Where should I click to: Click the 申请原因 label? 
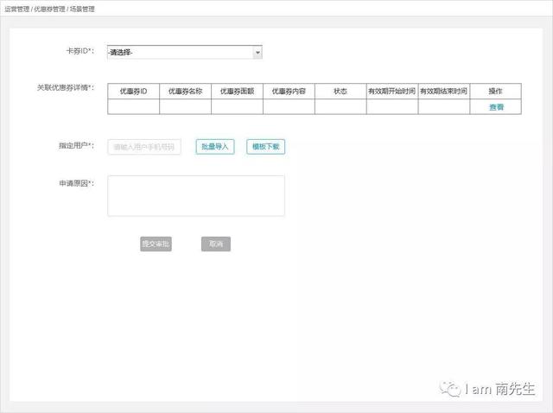pos(76,183)
